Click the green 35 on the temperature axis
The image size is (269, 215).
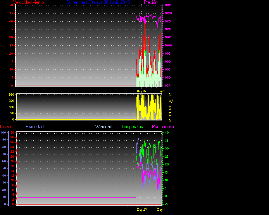click(167, 141)
